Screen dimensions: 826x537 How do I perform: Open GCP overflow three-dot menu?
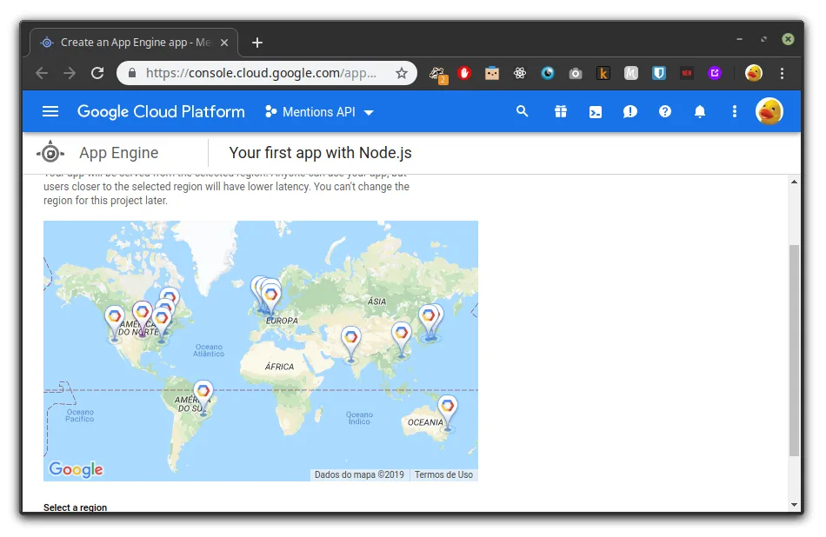point(734,111)
